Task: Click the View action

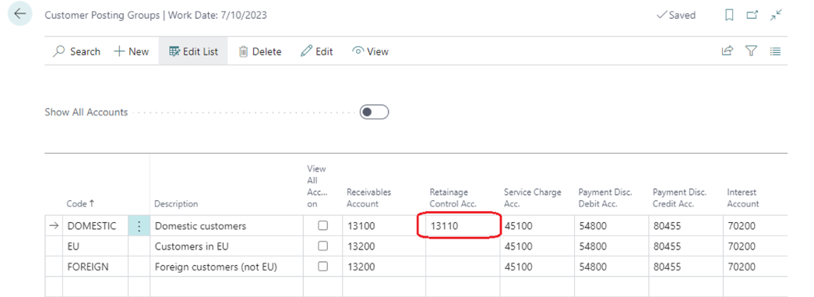Action: click(370, 51)
